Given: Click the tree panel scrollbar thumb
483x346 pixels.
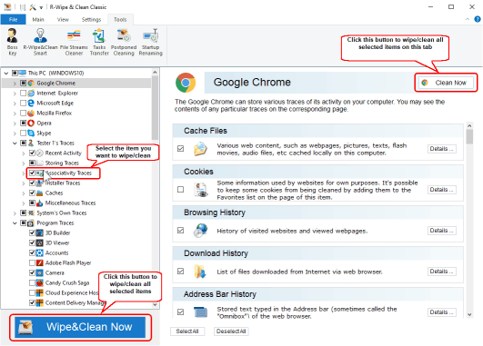Looking at the screenshot, I should 155,109.
